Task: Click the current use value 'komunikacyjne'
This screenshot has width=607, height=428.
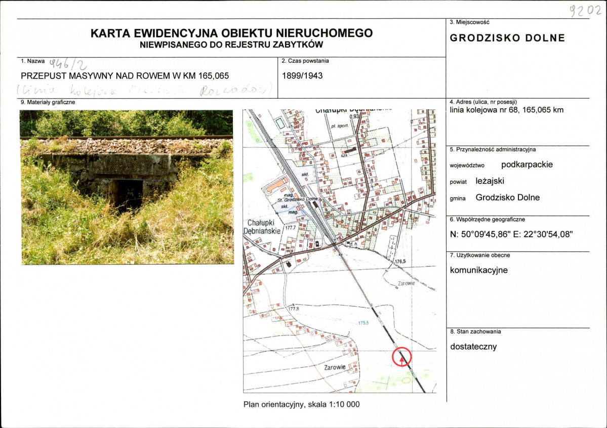Action: click(x=478, y=270)
